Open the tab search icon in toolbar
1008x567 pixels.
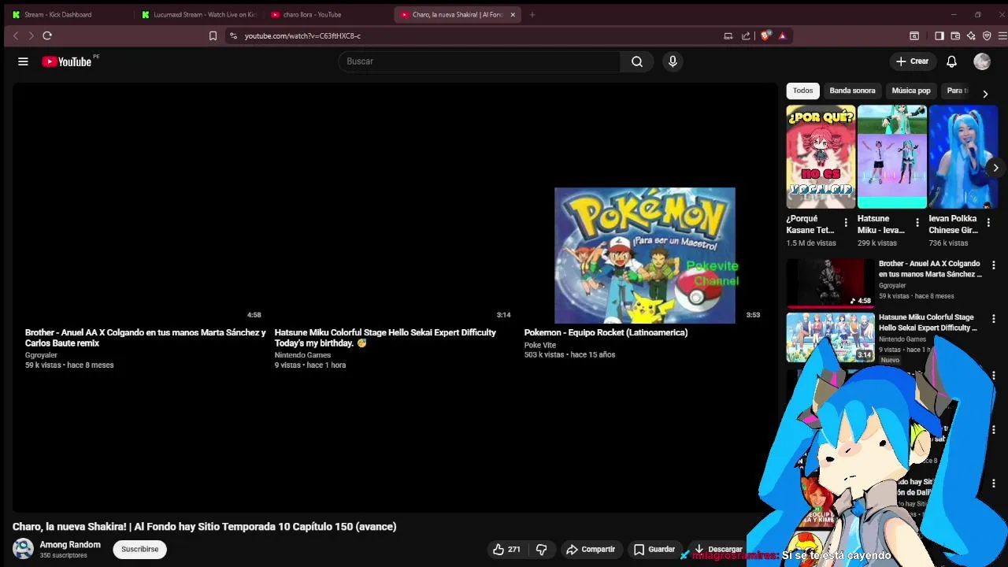pyautogui.click(x=914, y=35)
